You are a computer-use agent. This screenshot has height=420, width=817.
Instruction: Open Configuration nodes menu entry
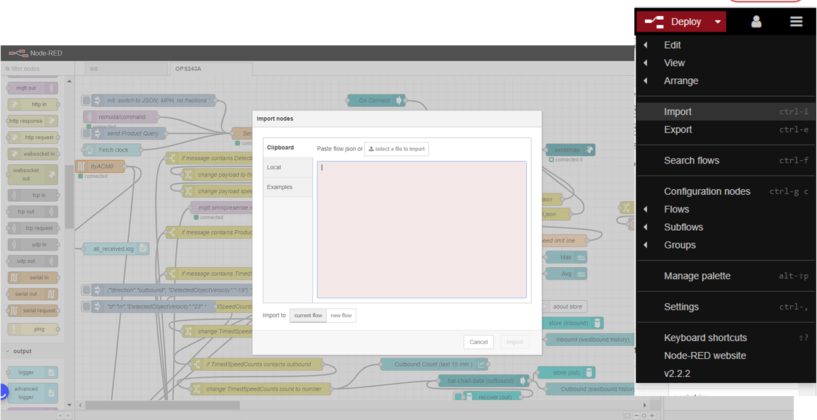pos(725,191)
